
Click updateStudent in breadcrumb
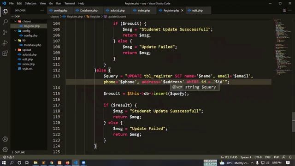tap(117, 17)
